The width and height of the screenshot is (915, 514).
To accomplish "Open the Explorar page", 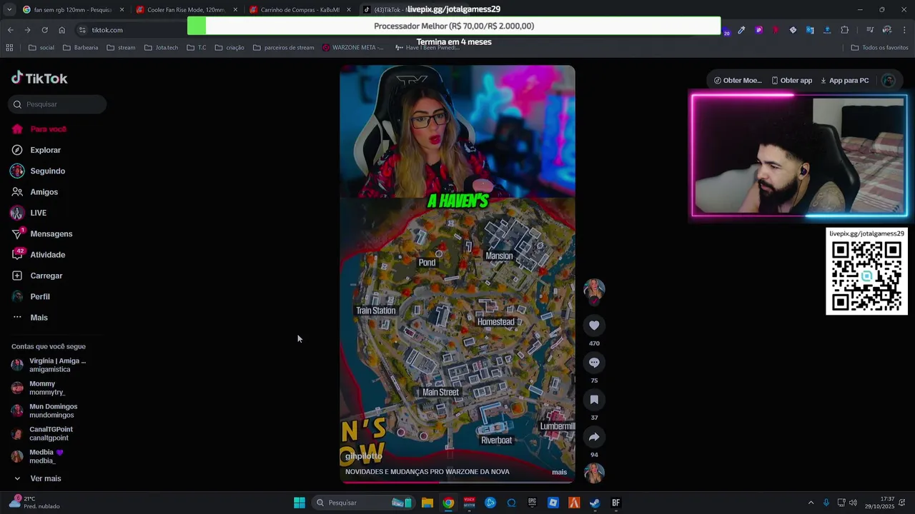I will (36, 150).
